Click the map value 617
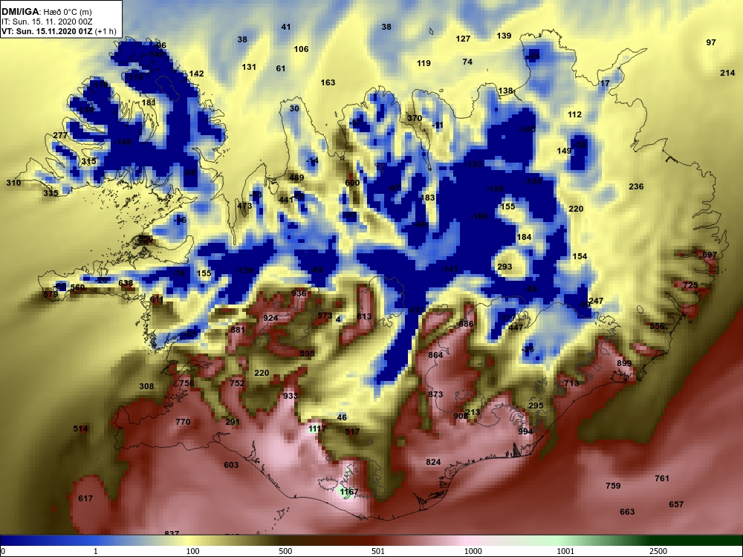The height and width of the screenshot is (557, 743). tap(85, 498)
